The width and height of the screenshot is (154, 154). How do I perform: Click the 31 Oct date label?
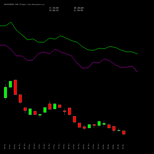point(10,147)
